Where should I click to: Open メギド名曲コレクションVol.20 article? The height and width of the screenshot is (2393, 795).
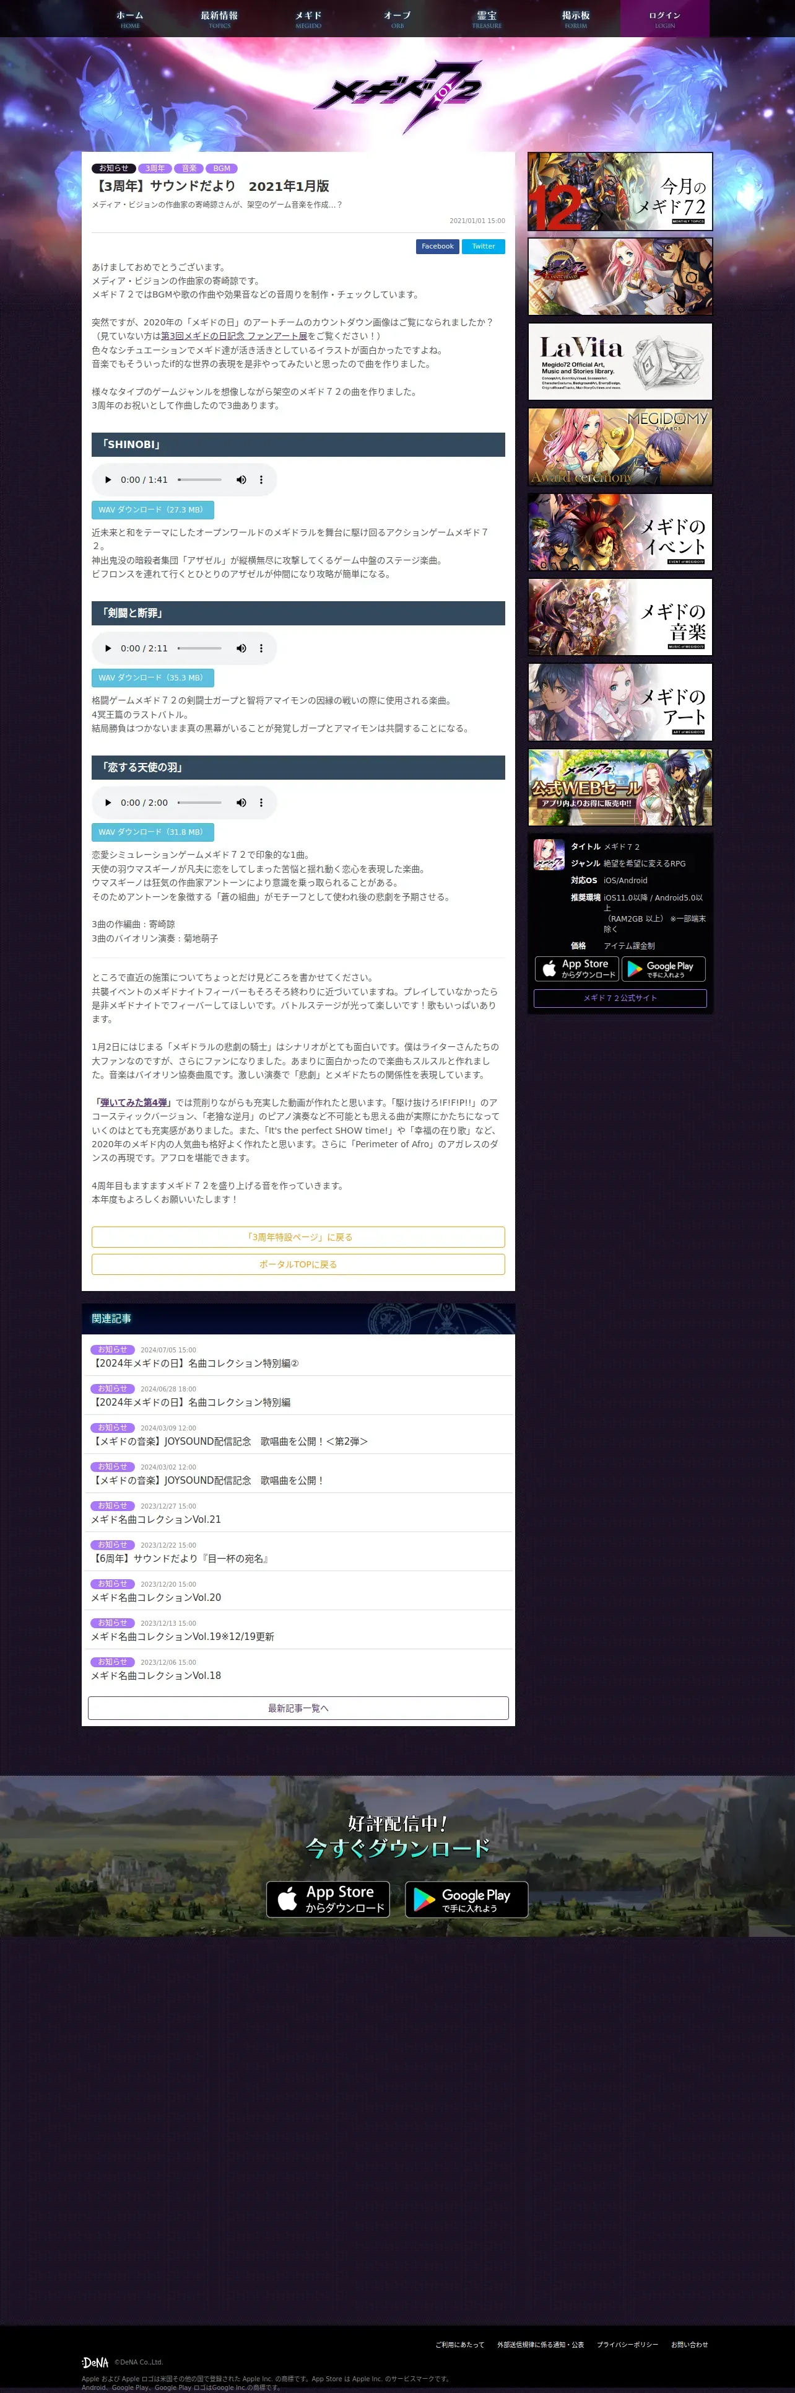pos(298,1590)
